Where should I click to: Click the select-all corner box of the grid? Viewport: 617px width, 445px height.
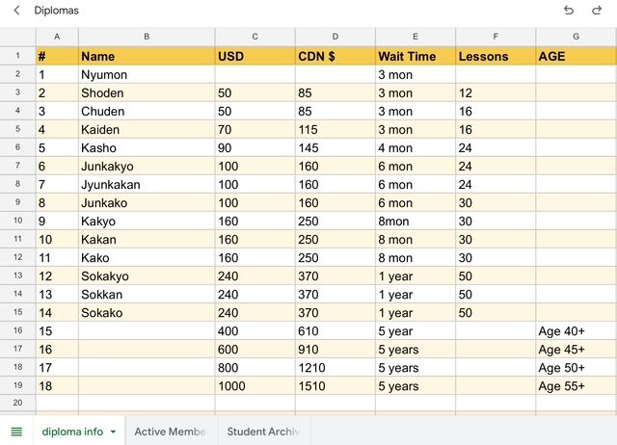tap(17, 37)
